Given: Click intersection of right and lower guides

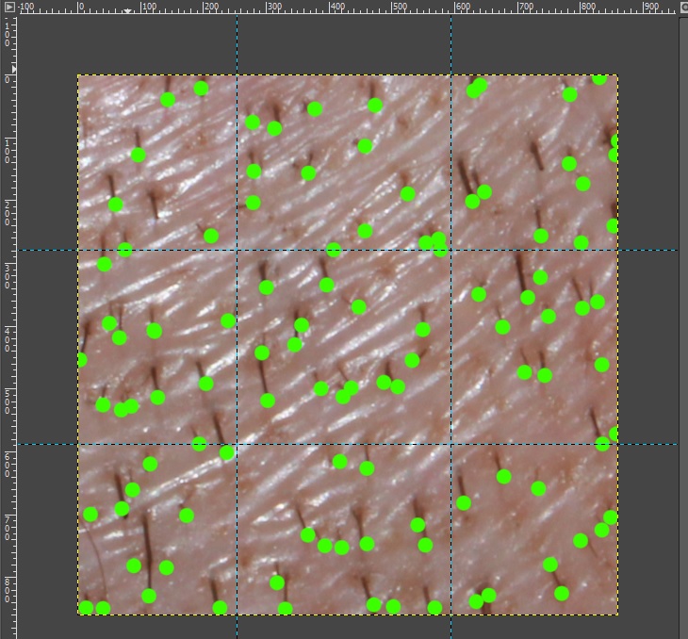Looking at the screenshot, I should (x=450, y=444).
